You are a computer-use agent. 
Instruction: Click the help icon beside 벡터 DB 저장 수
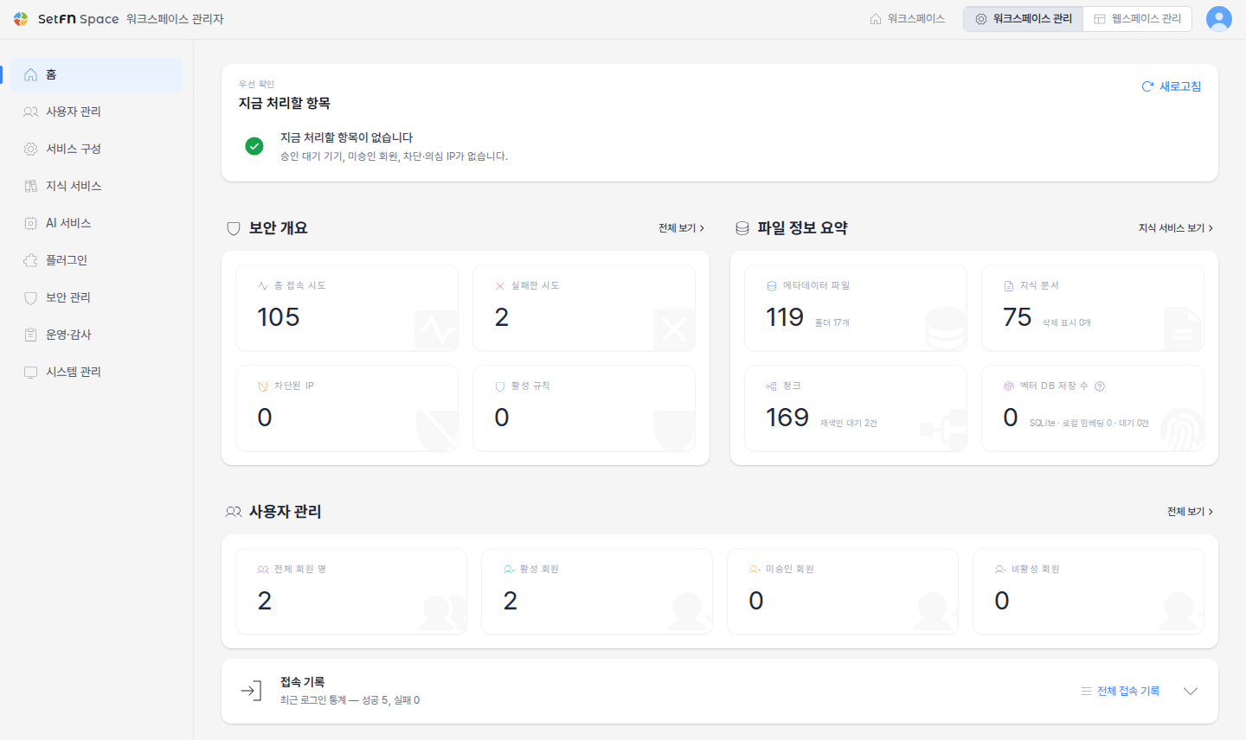pos(1100,386)
